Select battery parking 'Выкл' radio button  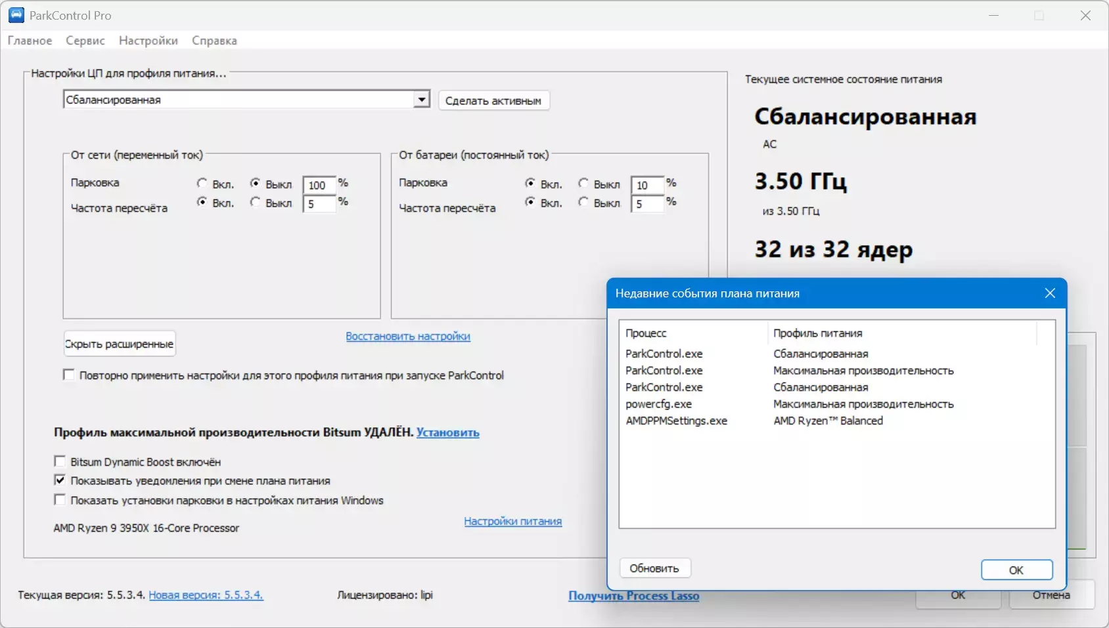click(583, 183)
